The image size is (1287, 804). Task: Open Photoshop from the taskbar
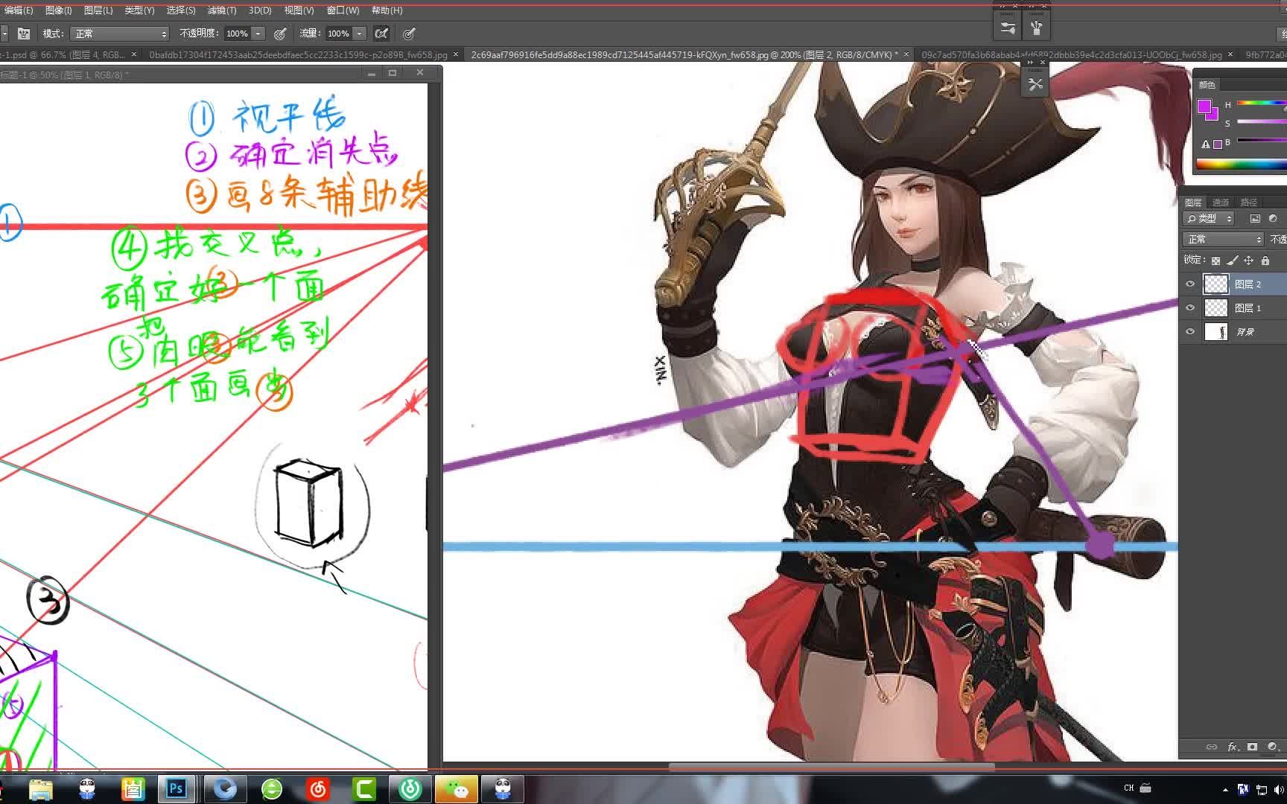pos(177,788)
